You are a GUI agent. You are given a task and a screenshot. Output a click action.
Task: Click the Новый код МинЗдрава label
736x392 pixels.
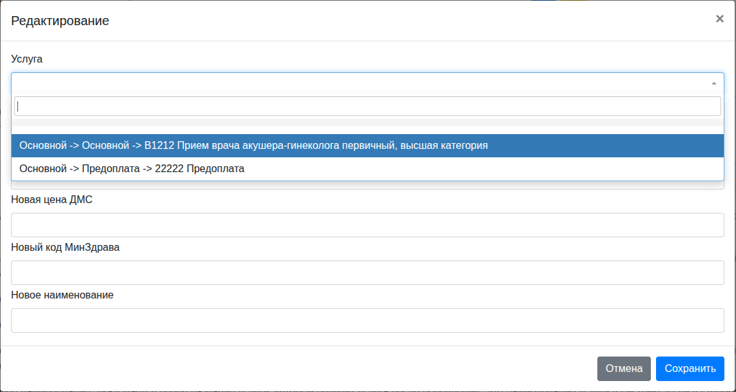click(65, 248)
